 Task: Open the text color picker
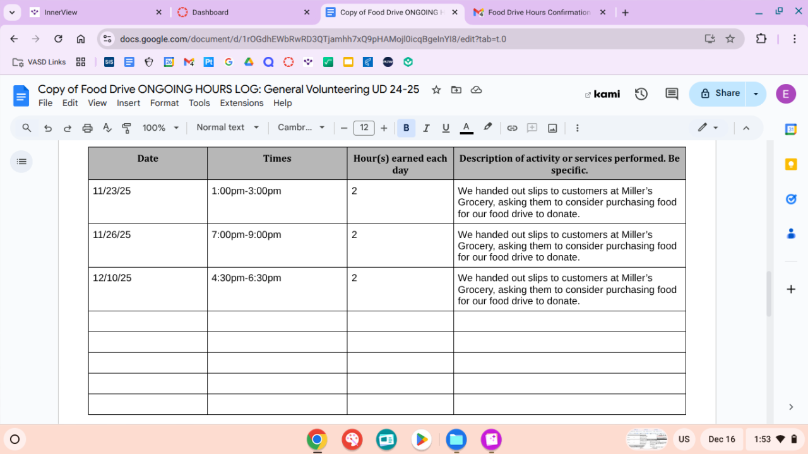[x=466, y=128]
